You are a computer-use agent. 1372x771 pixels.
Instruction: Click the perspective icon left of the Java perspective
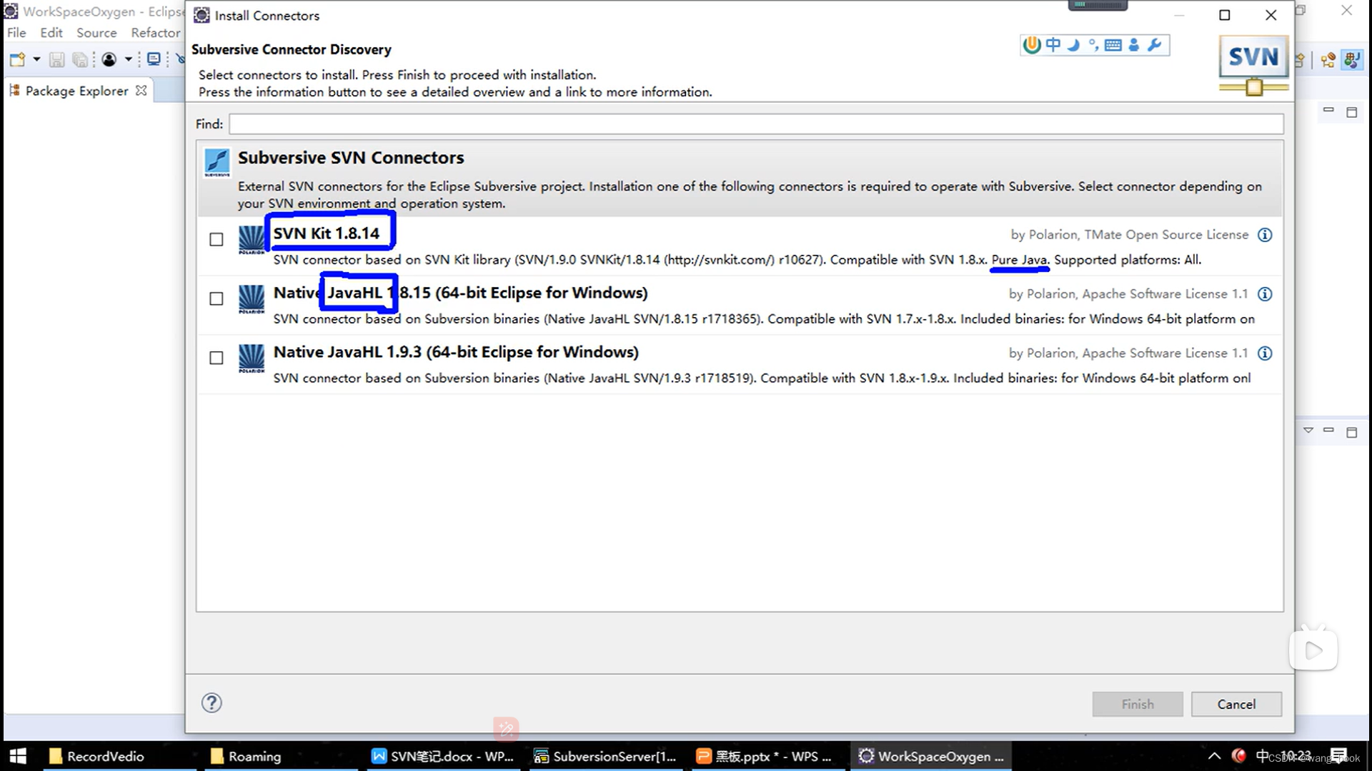coord(1328,60)
